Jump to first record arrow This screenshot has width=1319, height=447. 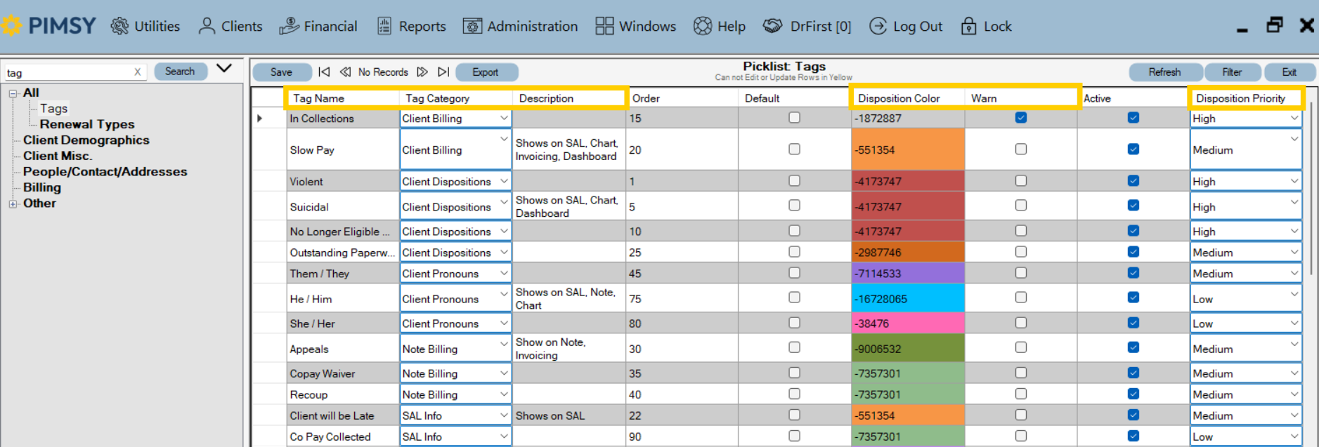[x=324, y=72]
